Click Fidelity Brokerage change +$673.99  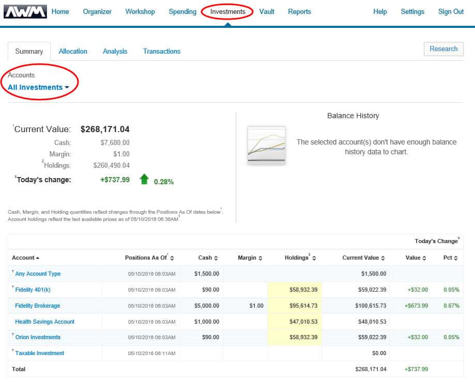coord(416,306)
